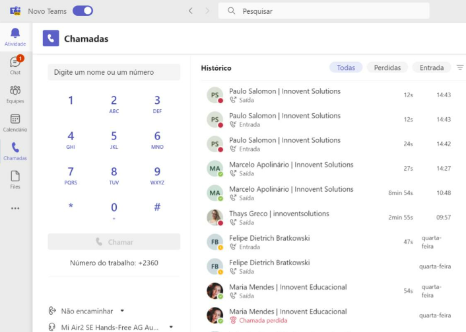The height and width of the screenshot is (332, 466).
Task: Open the history filter lines icon
Action: pyautogui.click(x=460, y=67)
